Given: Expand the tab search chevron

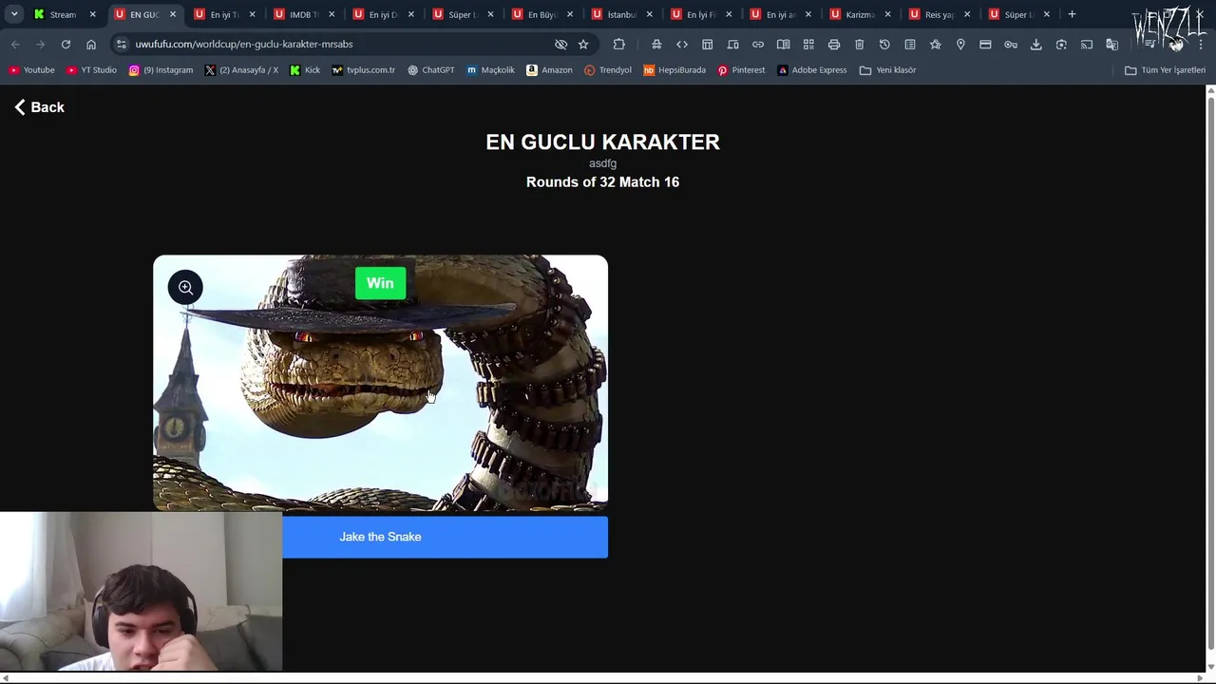Looking at the screenshot, I should [14, 14].
